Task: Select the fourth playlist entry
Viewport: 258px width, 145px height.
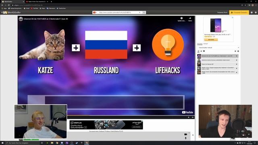Action: (218, 68)
